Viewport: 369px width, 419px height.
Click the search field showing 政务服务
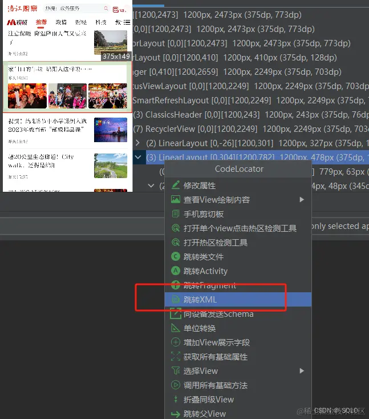76,9
